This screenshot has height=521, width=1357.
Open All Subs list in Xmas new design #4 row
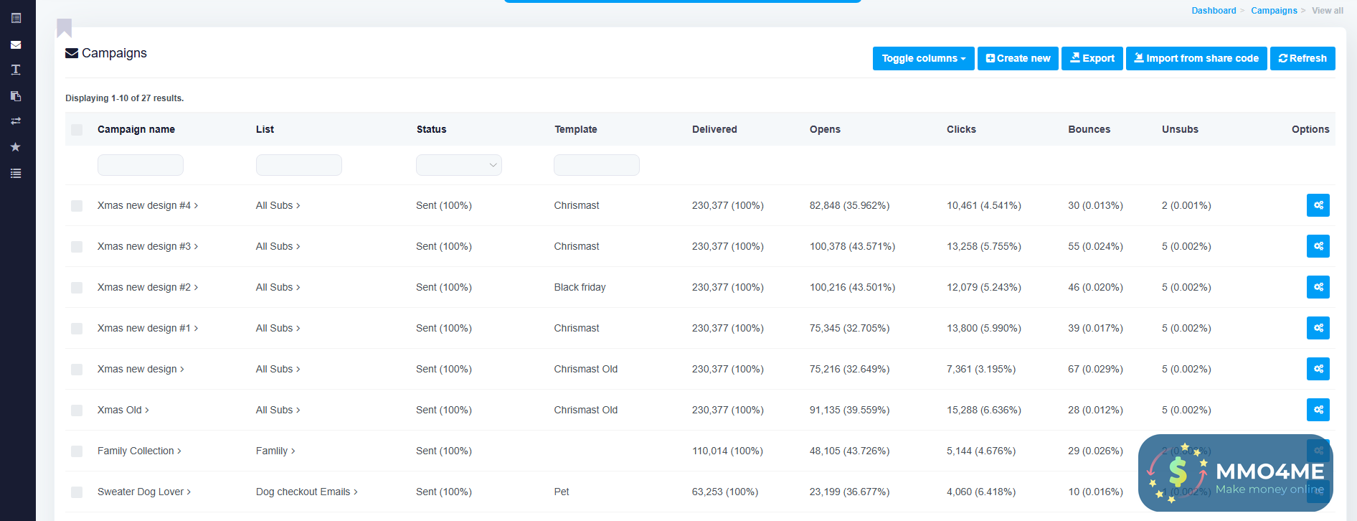278,205
